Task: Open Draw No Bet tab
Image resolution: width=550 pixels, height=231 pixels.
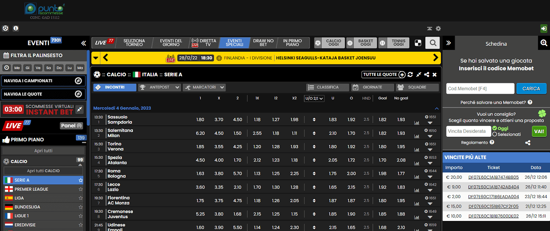Action: coord(263,43)
